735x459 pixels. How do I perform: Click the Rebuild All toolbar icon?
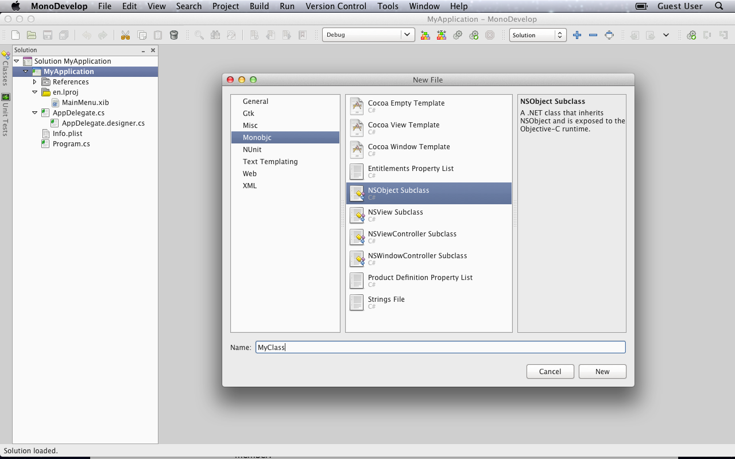(441, 35)
